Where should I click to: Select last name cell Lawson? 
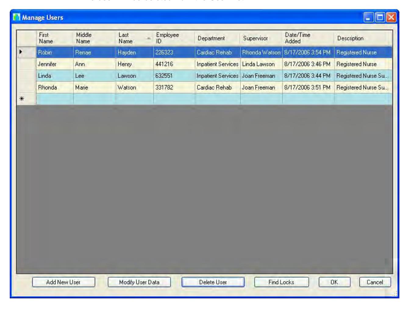coord(135,76)
